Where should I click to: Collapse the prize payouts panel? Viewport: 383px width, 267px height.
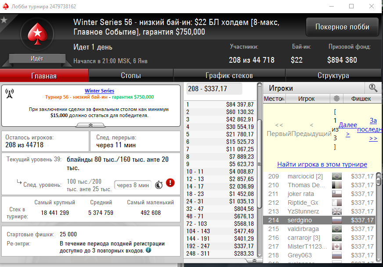point(254,261)
